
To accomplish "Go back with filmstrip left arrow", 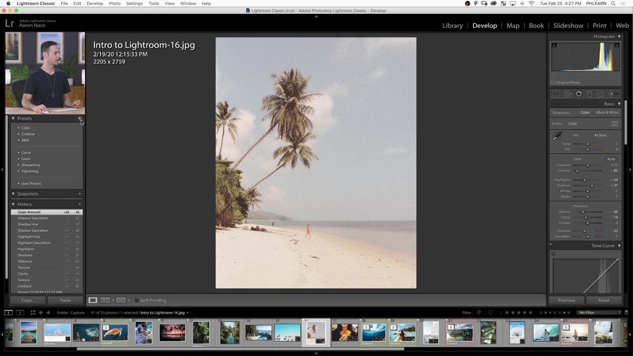I will click(41, 313).
